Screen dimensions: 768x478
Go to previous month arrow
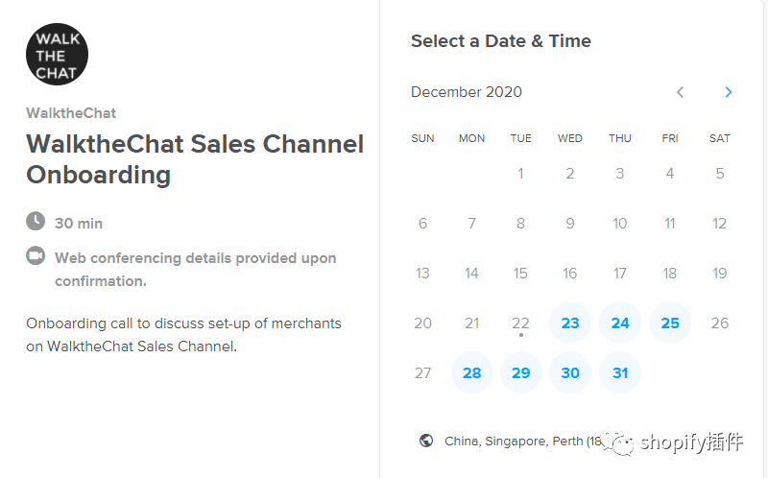tap(680, 92)
